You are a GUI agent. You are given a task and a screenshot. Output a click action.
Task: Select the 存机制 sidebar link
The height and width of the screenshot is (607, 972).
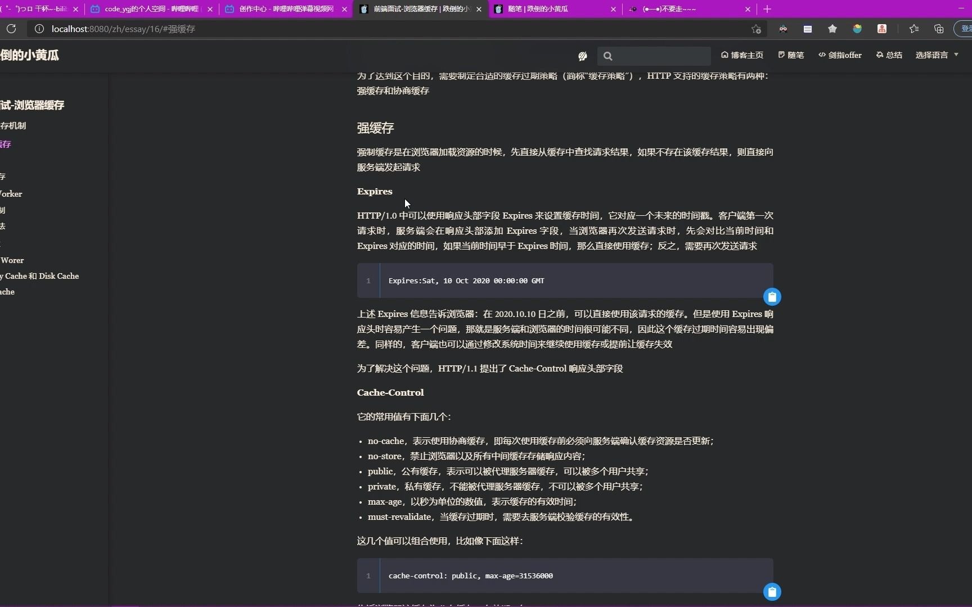tap(13, 125)
